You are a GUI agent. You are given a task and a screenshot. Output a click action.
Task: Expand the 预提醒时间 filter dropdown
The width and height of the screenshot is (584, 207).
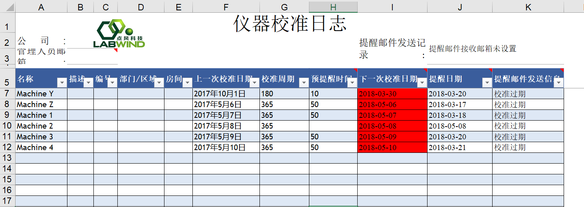(x=352, y=82)
